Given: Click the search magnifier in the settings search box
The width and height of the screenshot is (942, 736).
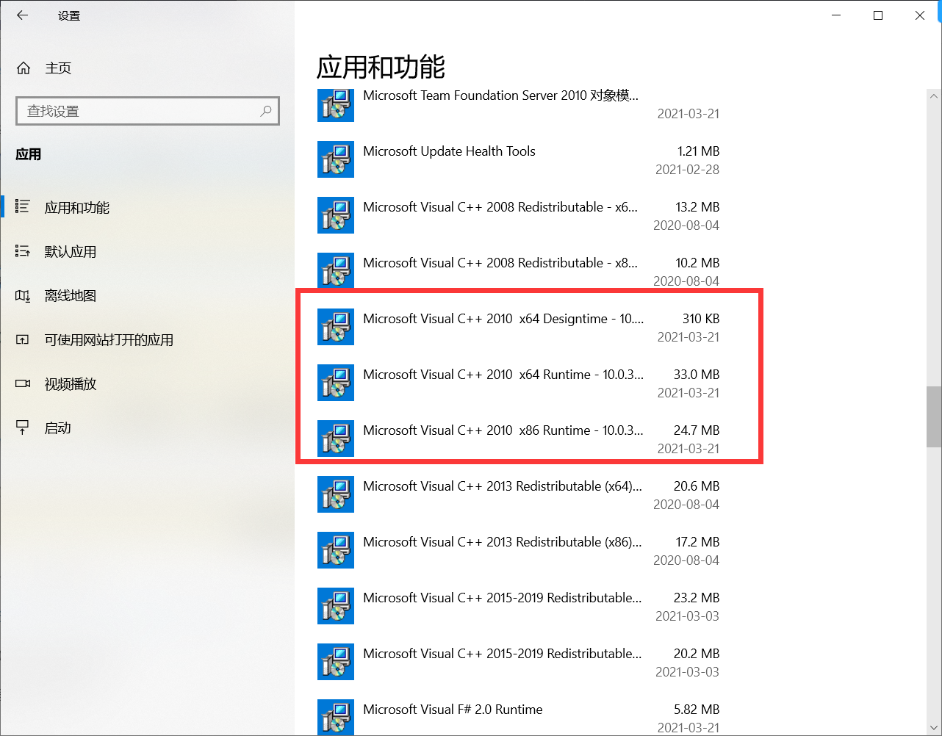Looking at the screenshot, I should coord(265,111).
